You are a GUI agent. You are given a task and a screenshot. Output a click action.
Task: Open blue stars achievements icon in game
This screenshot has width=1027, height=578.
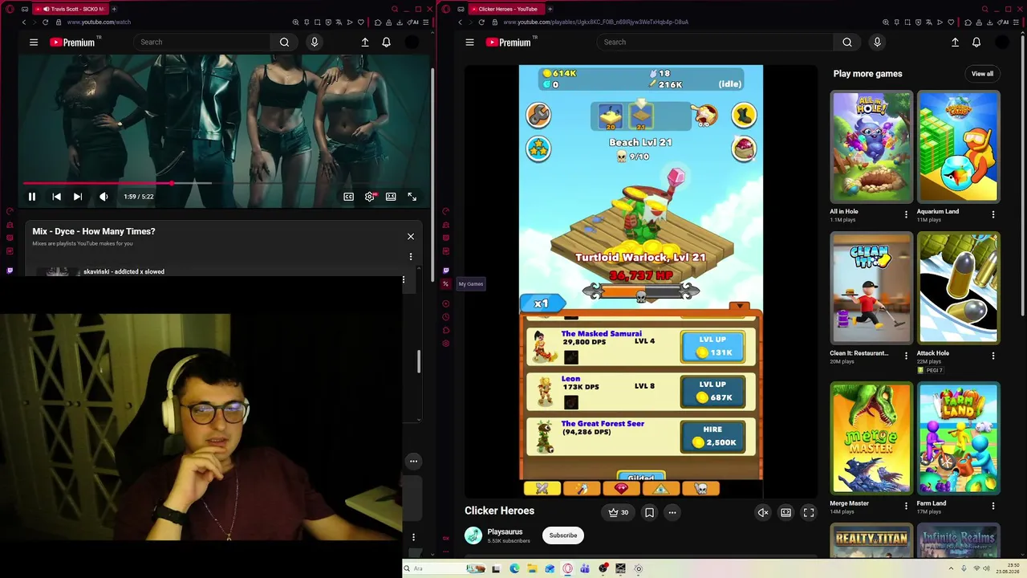[x=538, y=148]
